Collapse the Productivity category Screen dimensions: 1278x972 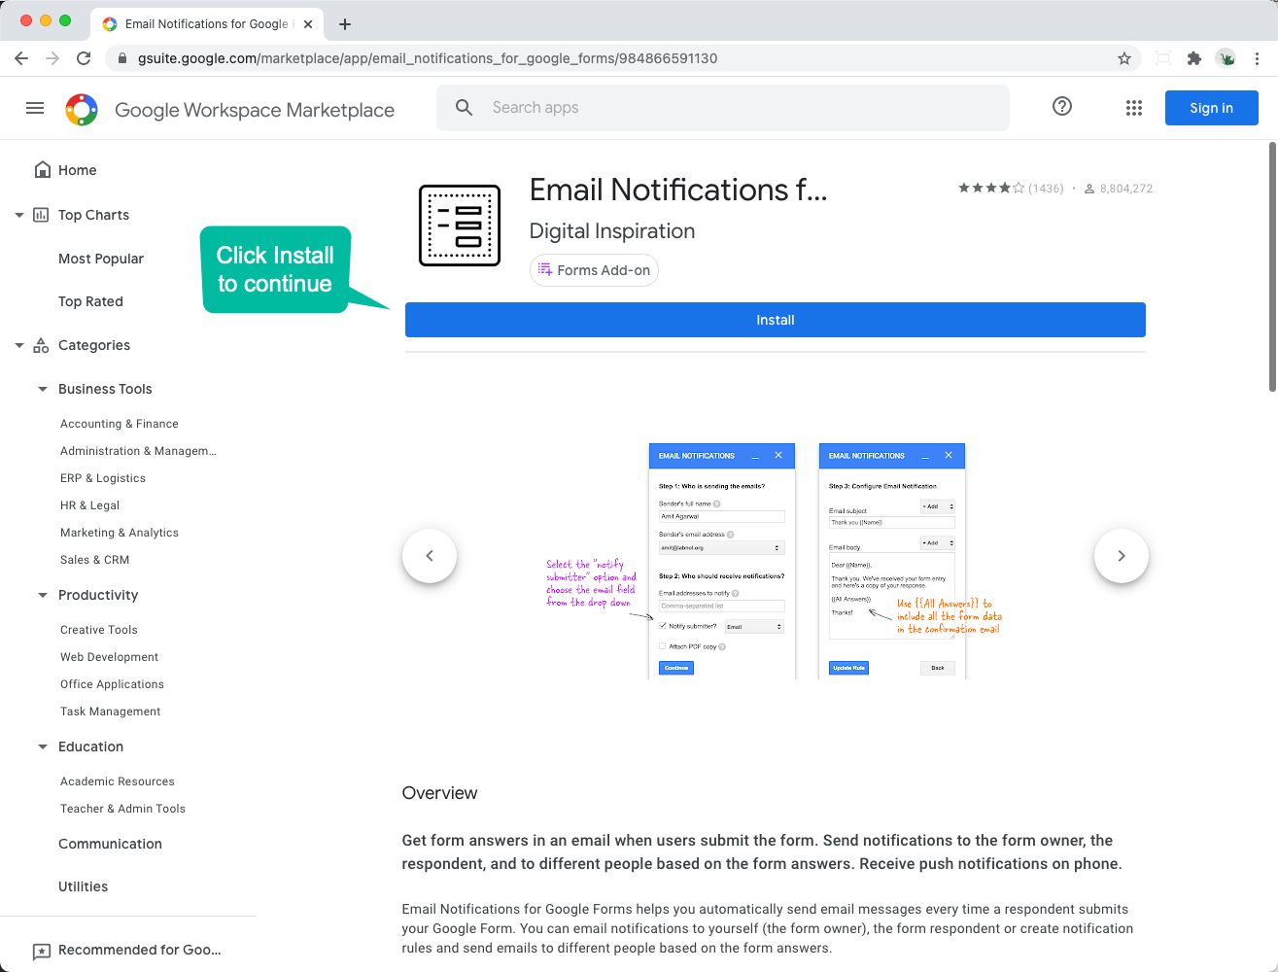(x=42, y=595)
